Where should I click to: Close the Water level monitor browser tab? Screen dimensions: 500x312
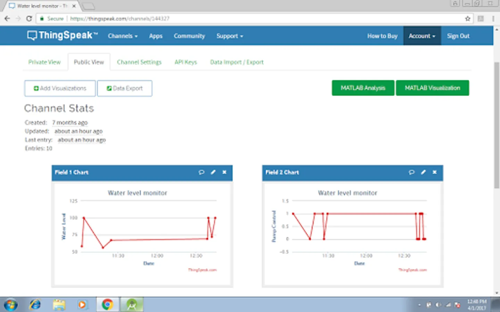(74, 6)
